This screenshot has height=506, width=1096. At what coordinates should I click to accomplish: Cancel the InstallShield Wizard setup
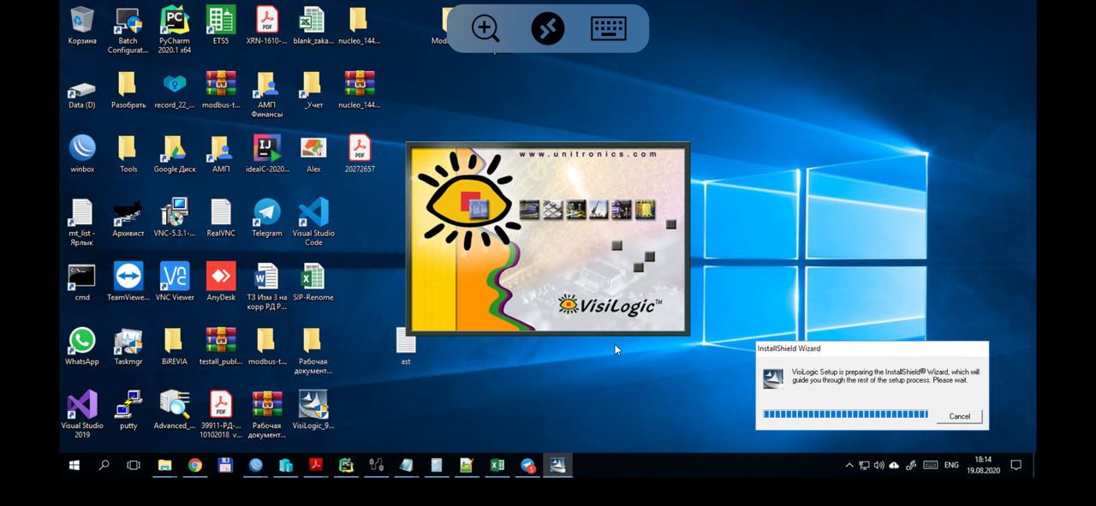959,416
